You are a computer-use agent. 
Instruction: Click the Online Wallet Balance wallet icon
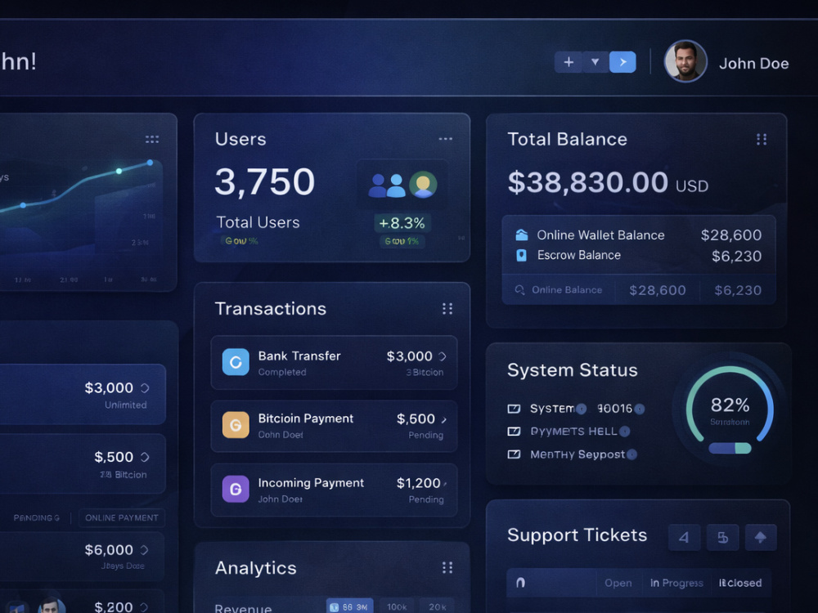[x=522, y=235]
